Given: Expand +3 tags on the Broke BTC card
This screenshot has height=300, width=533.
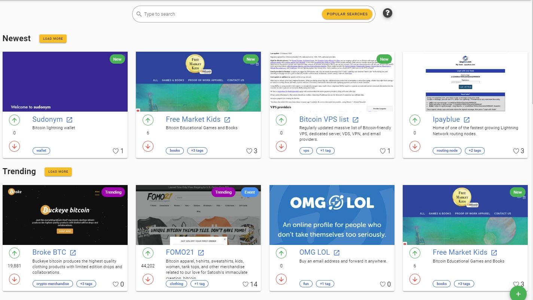Looking at the screenshot, I should point(86,284).
